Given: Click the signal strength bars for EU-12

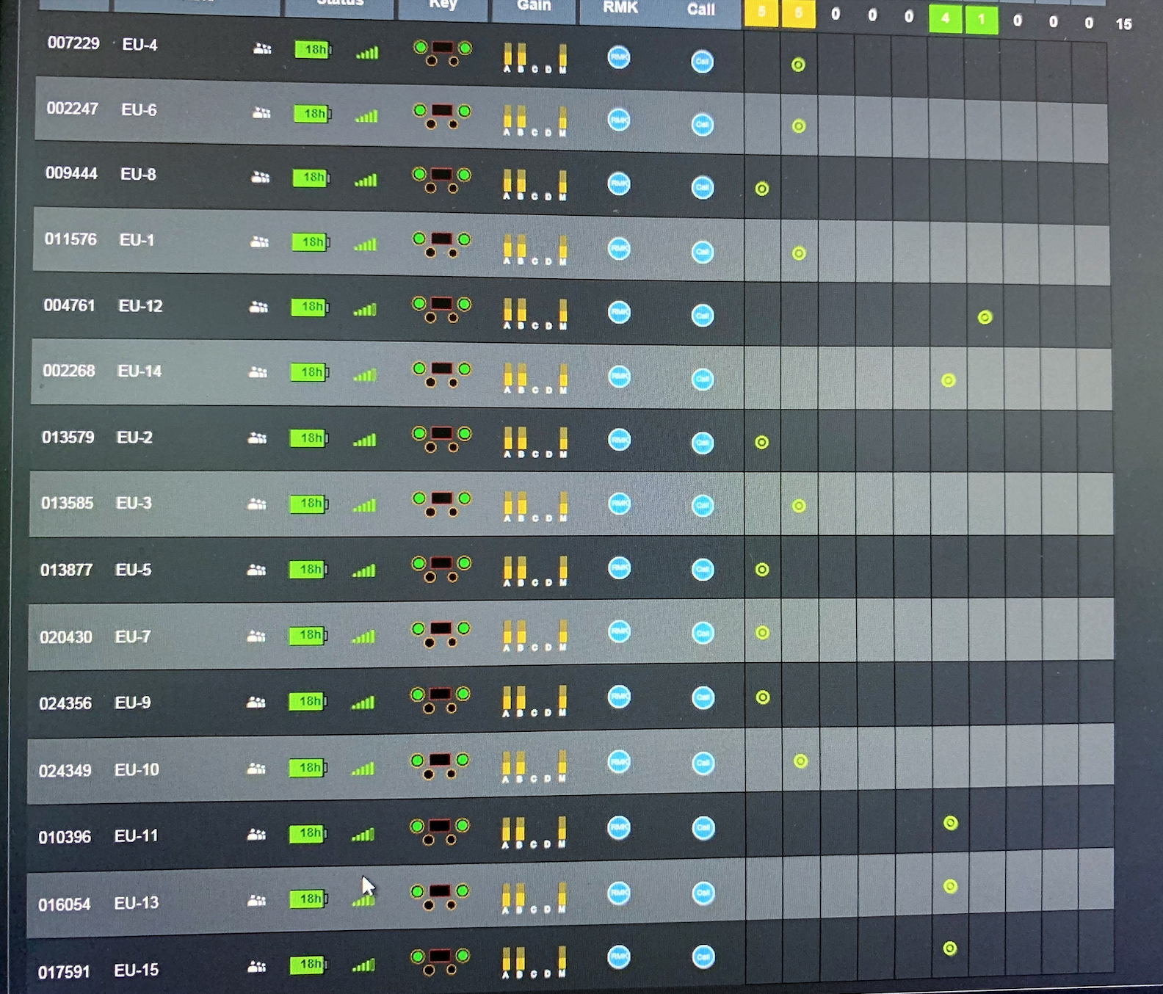Looking at the screenshot, I should click(x=365, y=310).
